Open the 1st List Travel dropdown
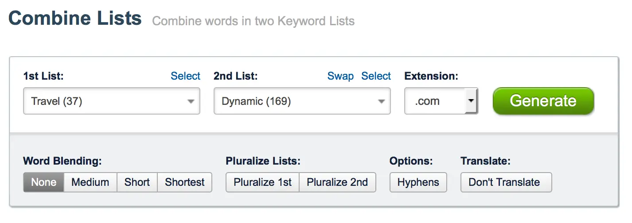 (112, 101)
